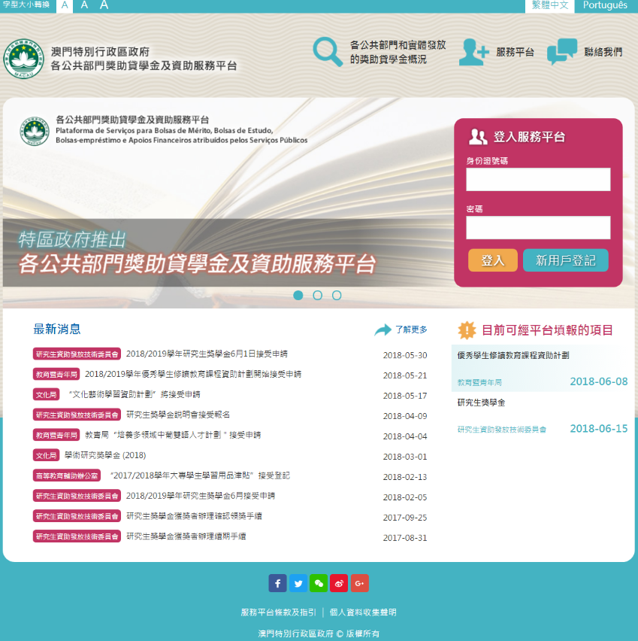The image size is (638, 641).
Task: Select 繁體中文 language tab
Action: click(x=549, y=5)
